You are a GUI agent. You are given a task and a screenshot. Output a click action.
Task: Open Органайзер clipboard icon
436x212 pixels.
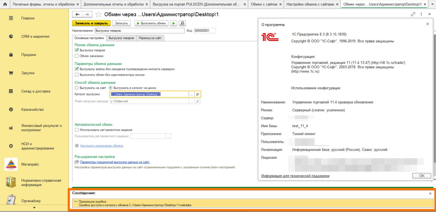click(11, 200)
